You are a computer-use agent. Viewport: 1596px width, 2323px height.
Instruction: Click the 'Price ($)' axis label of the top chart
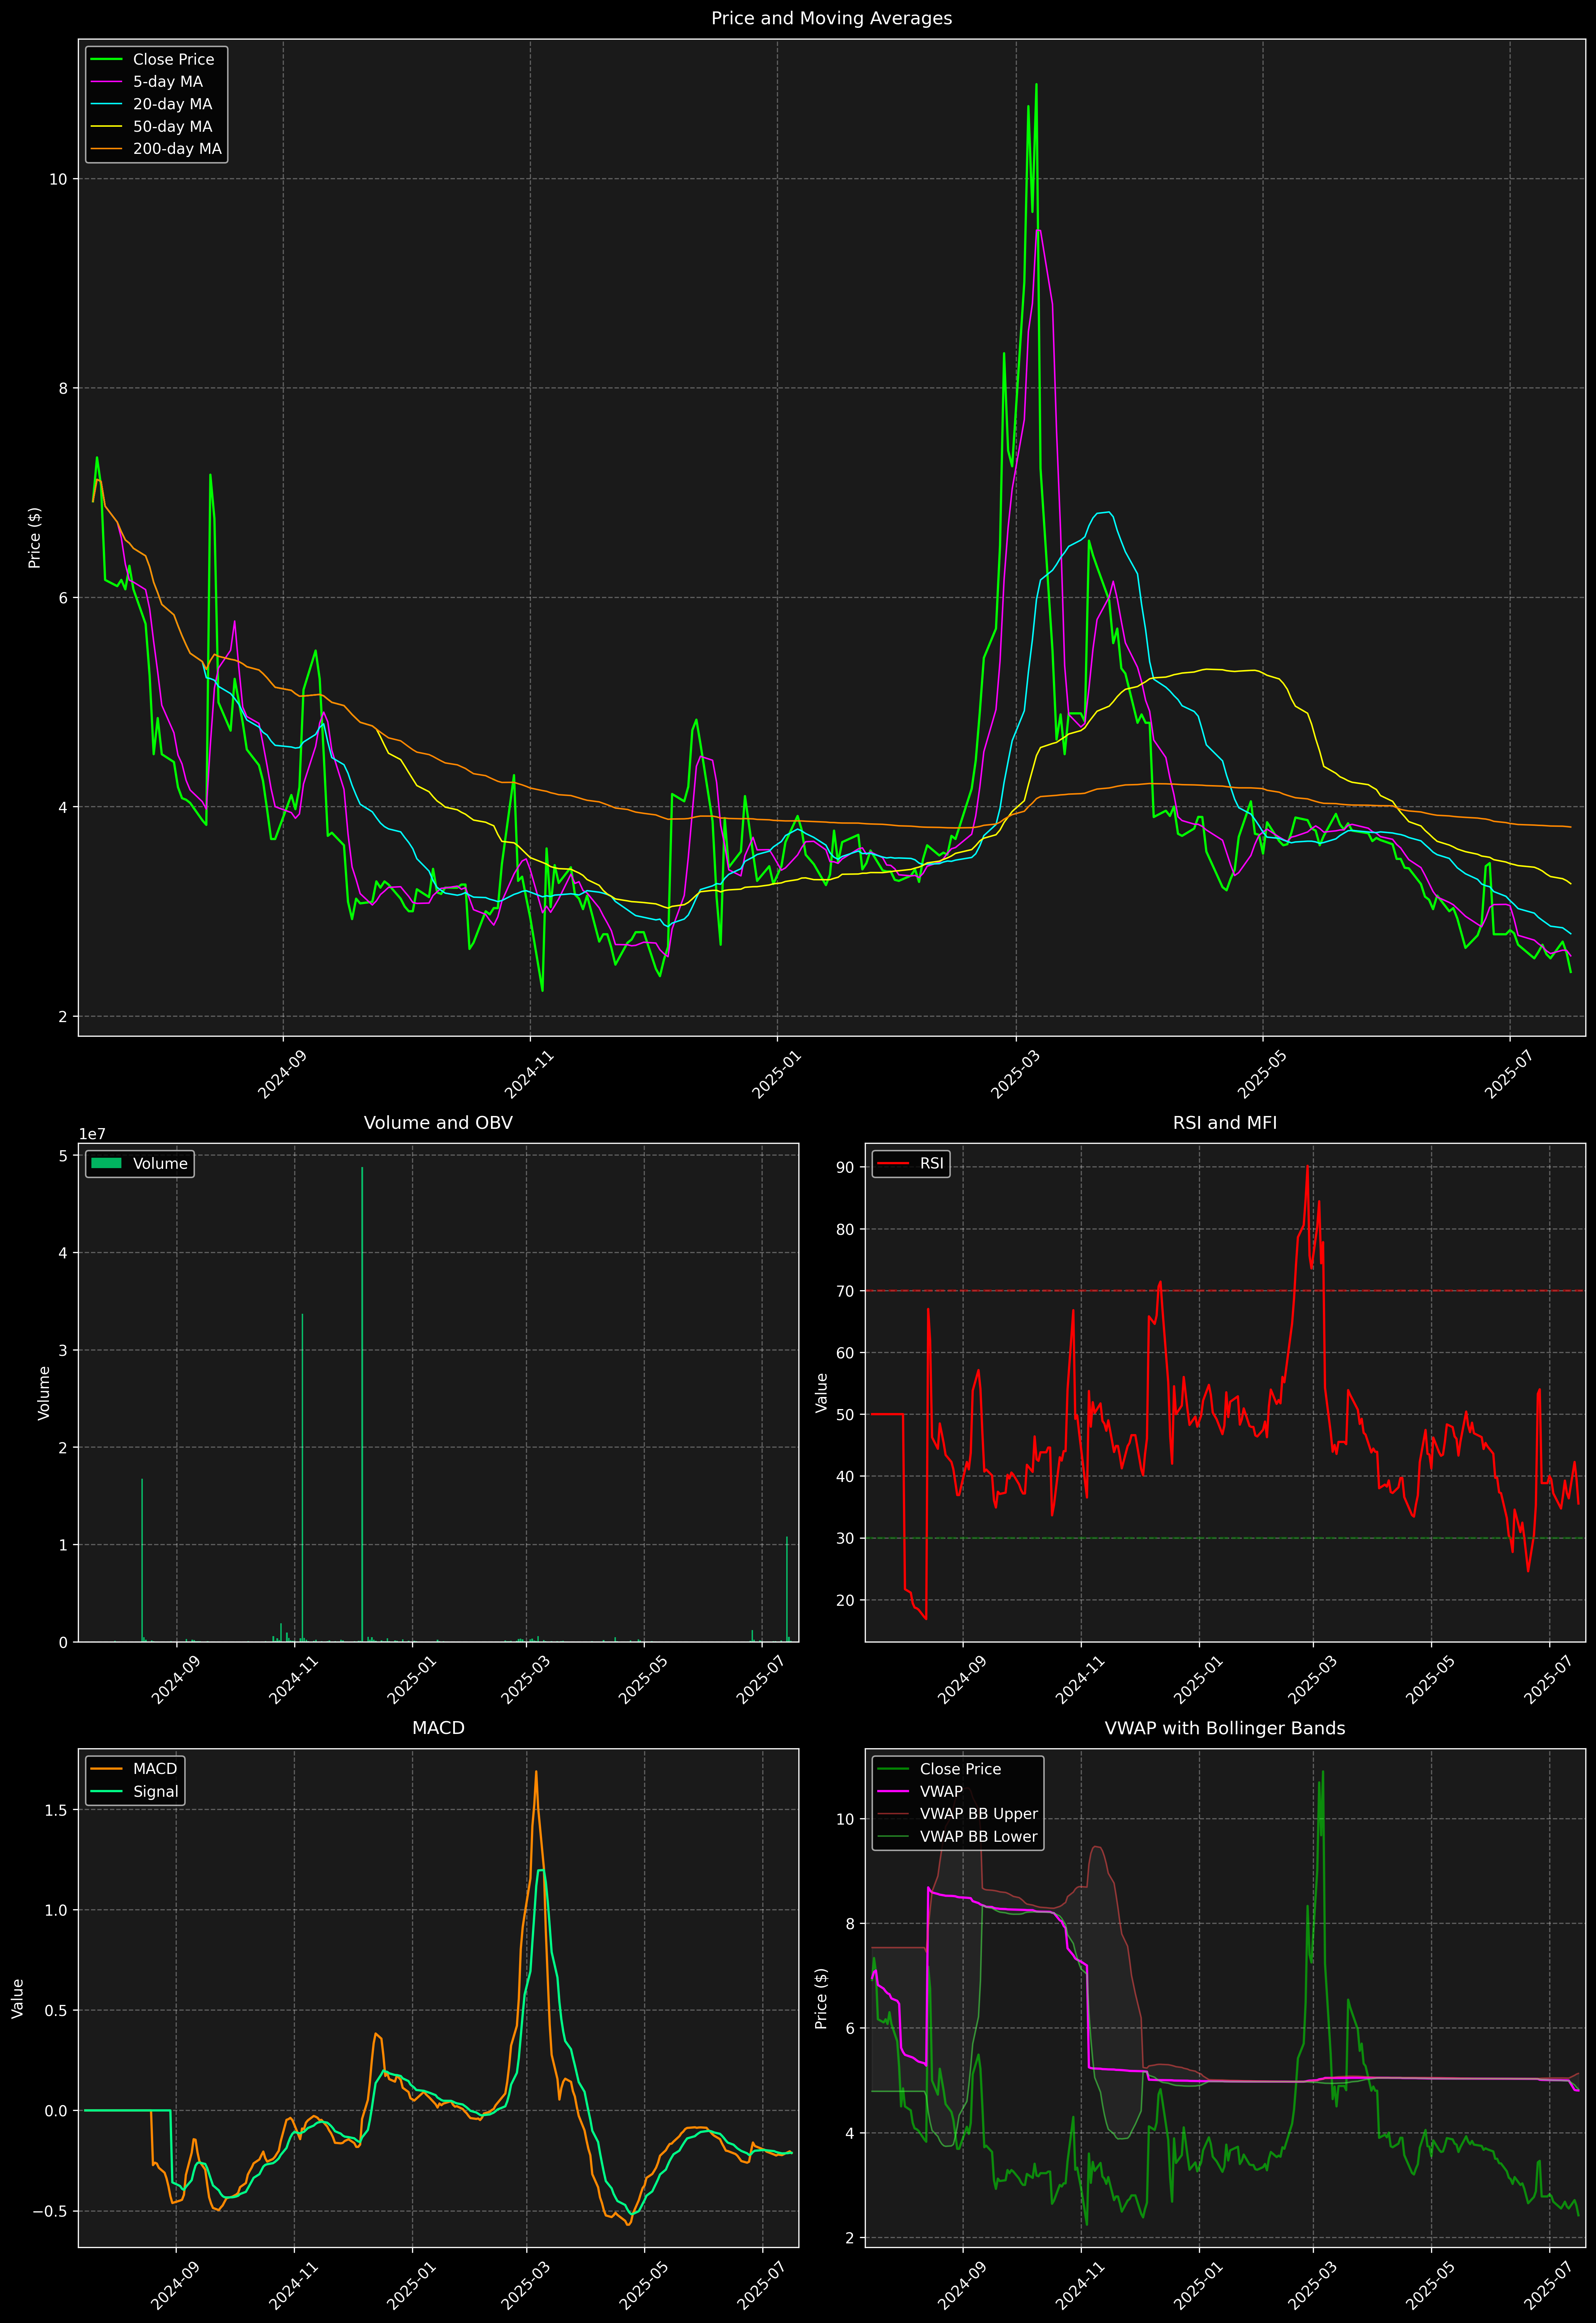(35, 538)
